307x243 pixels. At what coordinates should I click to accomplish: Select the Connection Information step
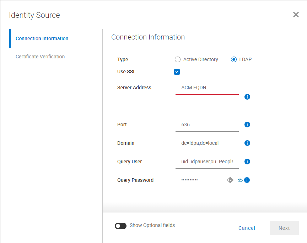pos(43,38)
